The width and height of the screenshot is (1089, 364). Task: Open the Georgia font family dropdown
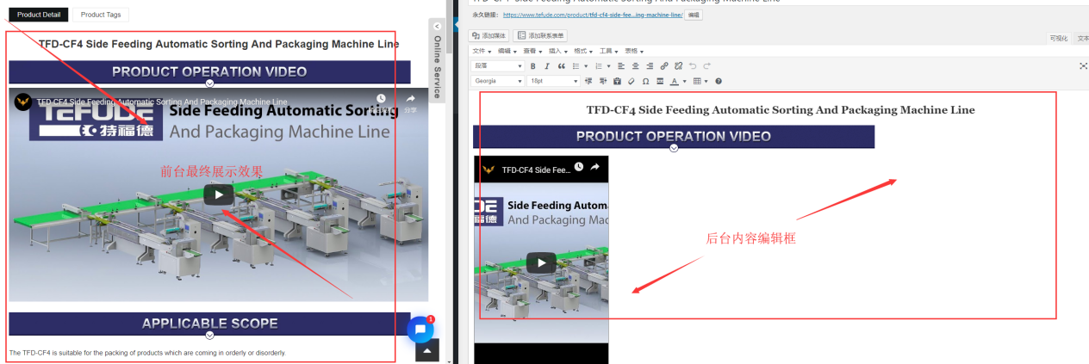pos(497,81)
